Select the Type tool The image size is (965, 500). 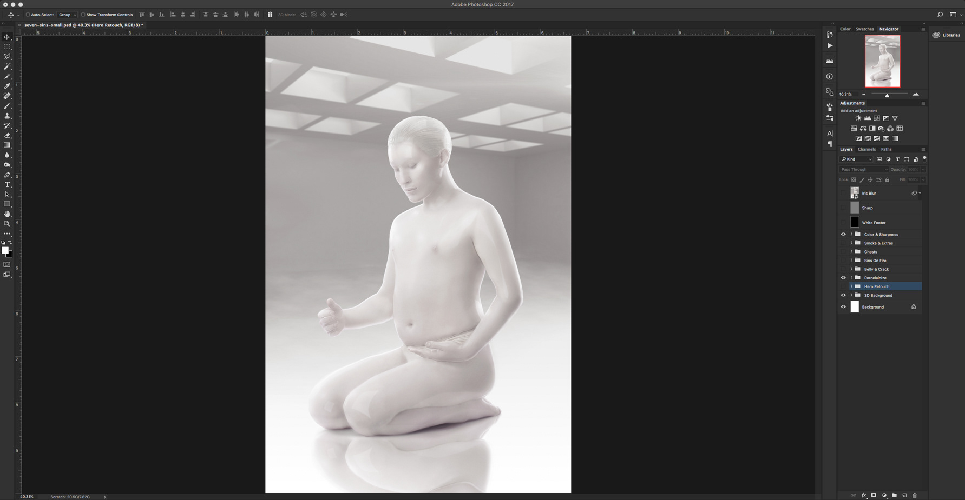(x=7, y=184)
